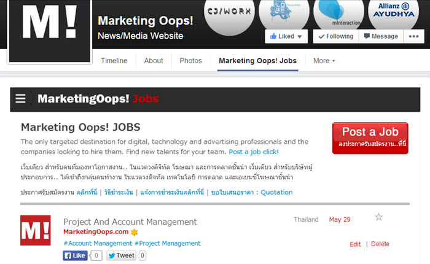The image size is (430, 264).
Task: Follow the 'Post a job click!' link
Action: (254, 152)
